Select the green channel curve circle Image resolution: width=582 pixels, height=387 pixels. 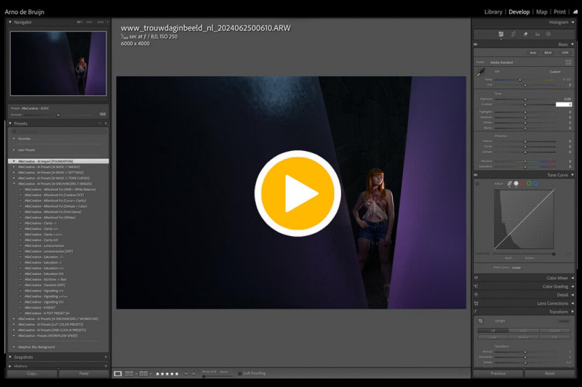[x=529, y=183]
